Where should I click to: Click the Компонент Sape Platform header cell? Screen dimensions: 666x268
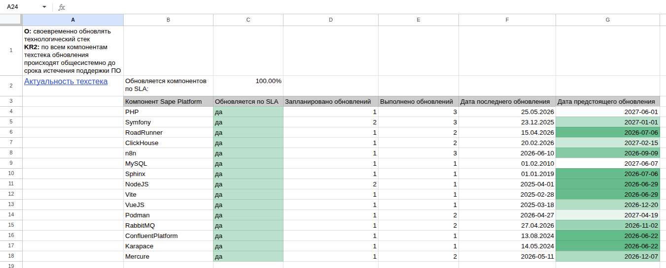168,101
